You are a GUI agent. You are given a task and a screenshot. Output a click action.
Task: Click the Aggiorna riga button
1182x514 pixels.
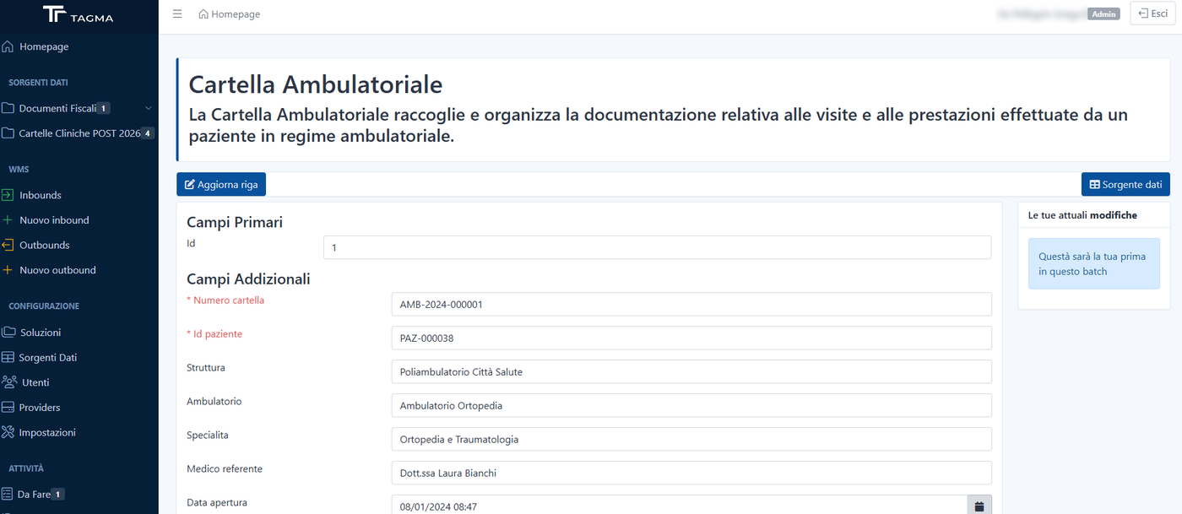click(x=221, y=185)
